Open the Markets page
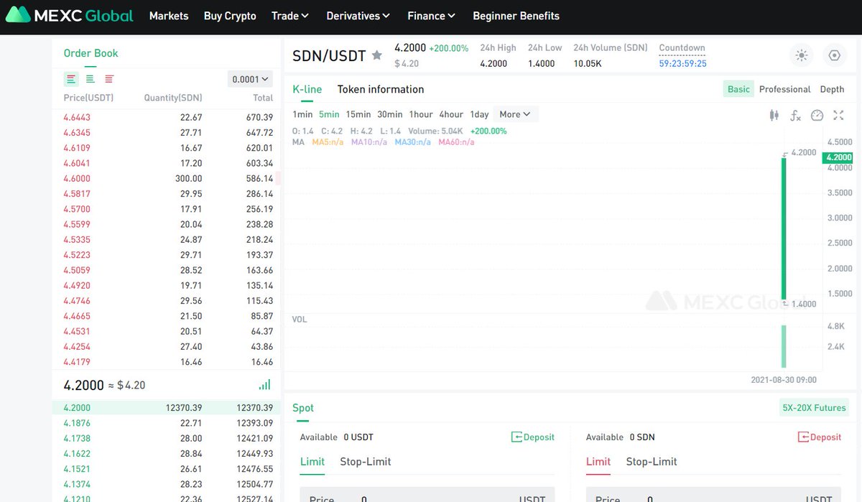Viewport: 862px width, 502px height. pyautogui.click(x=169, y=16)
